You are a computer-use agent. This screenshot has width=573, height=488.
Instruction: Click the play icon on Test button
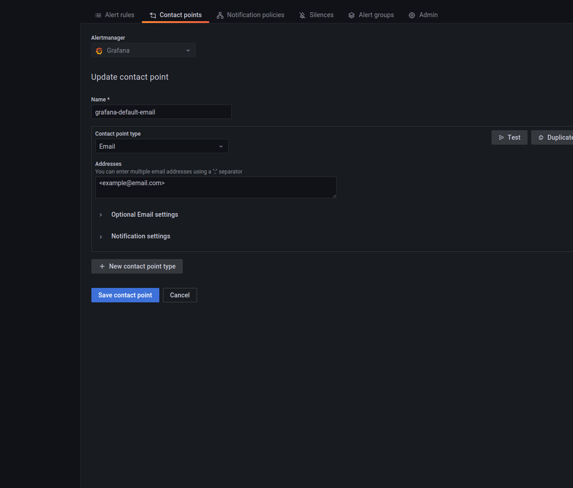coord(501,138)
